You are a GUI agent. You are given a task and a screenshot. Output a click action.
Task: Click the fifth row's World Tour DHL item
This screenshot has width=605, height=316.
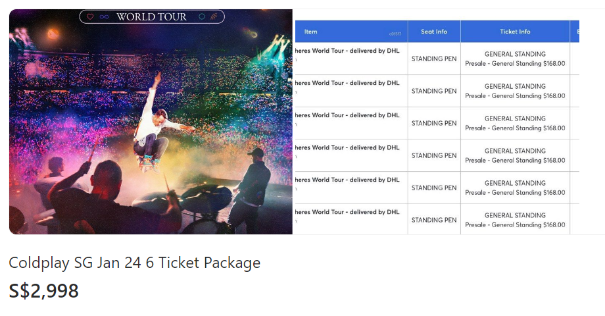tap(347, 180)
